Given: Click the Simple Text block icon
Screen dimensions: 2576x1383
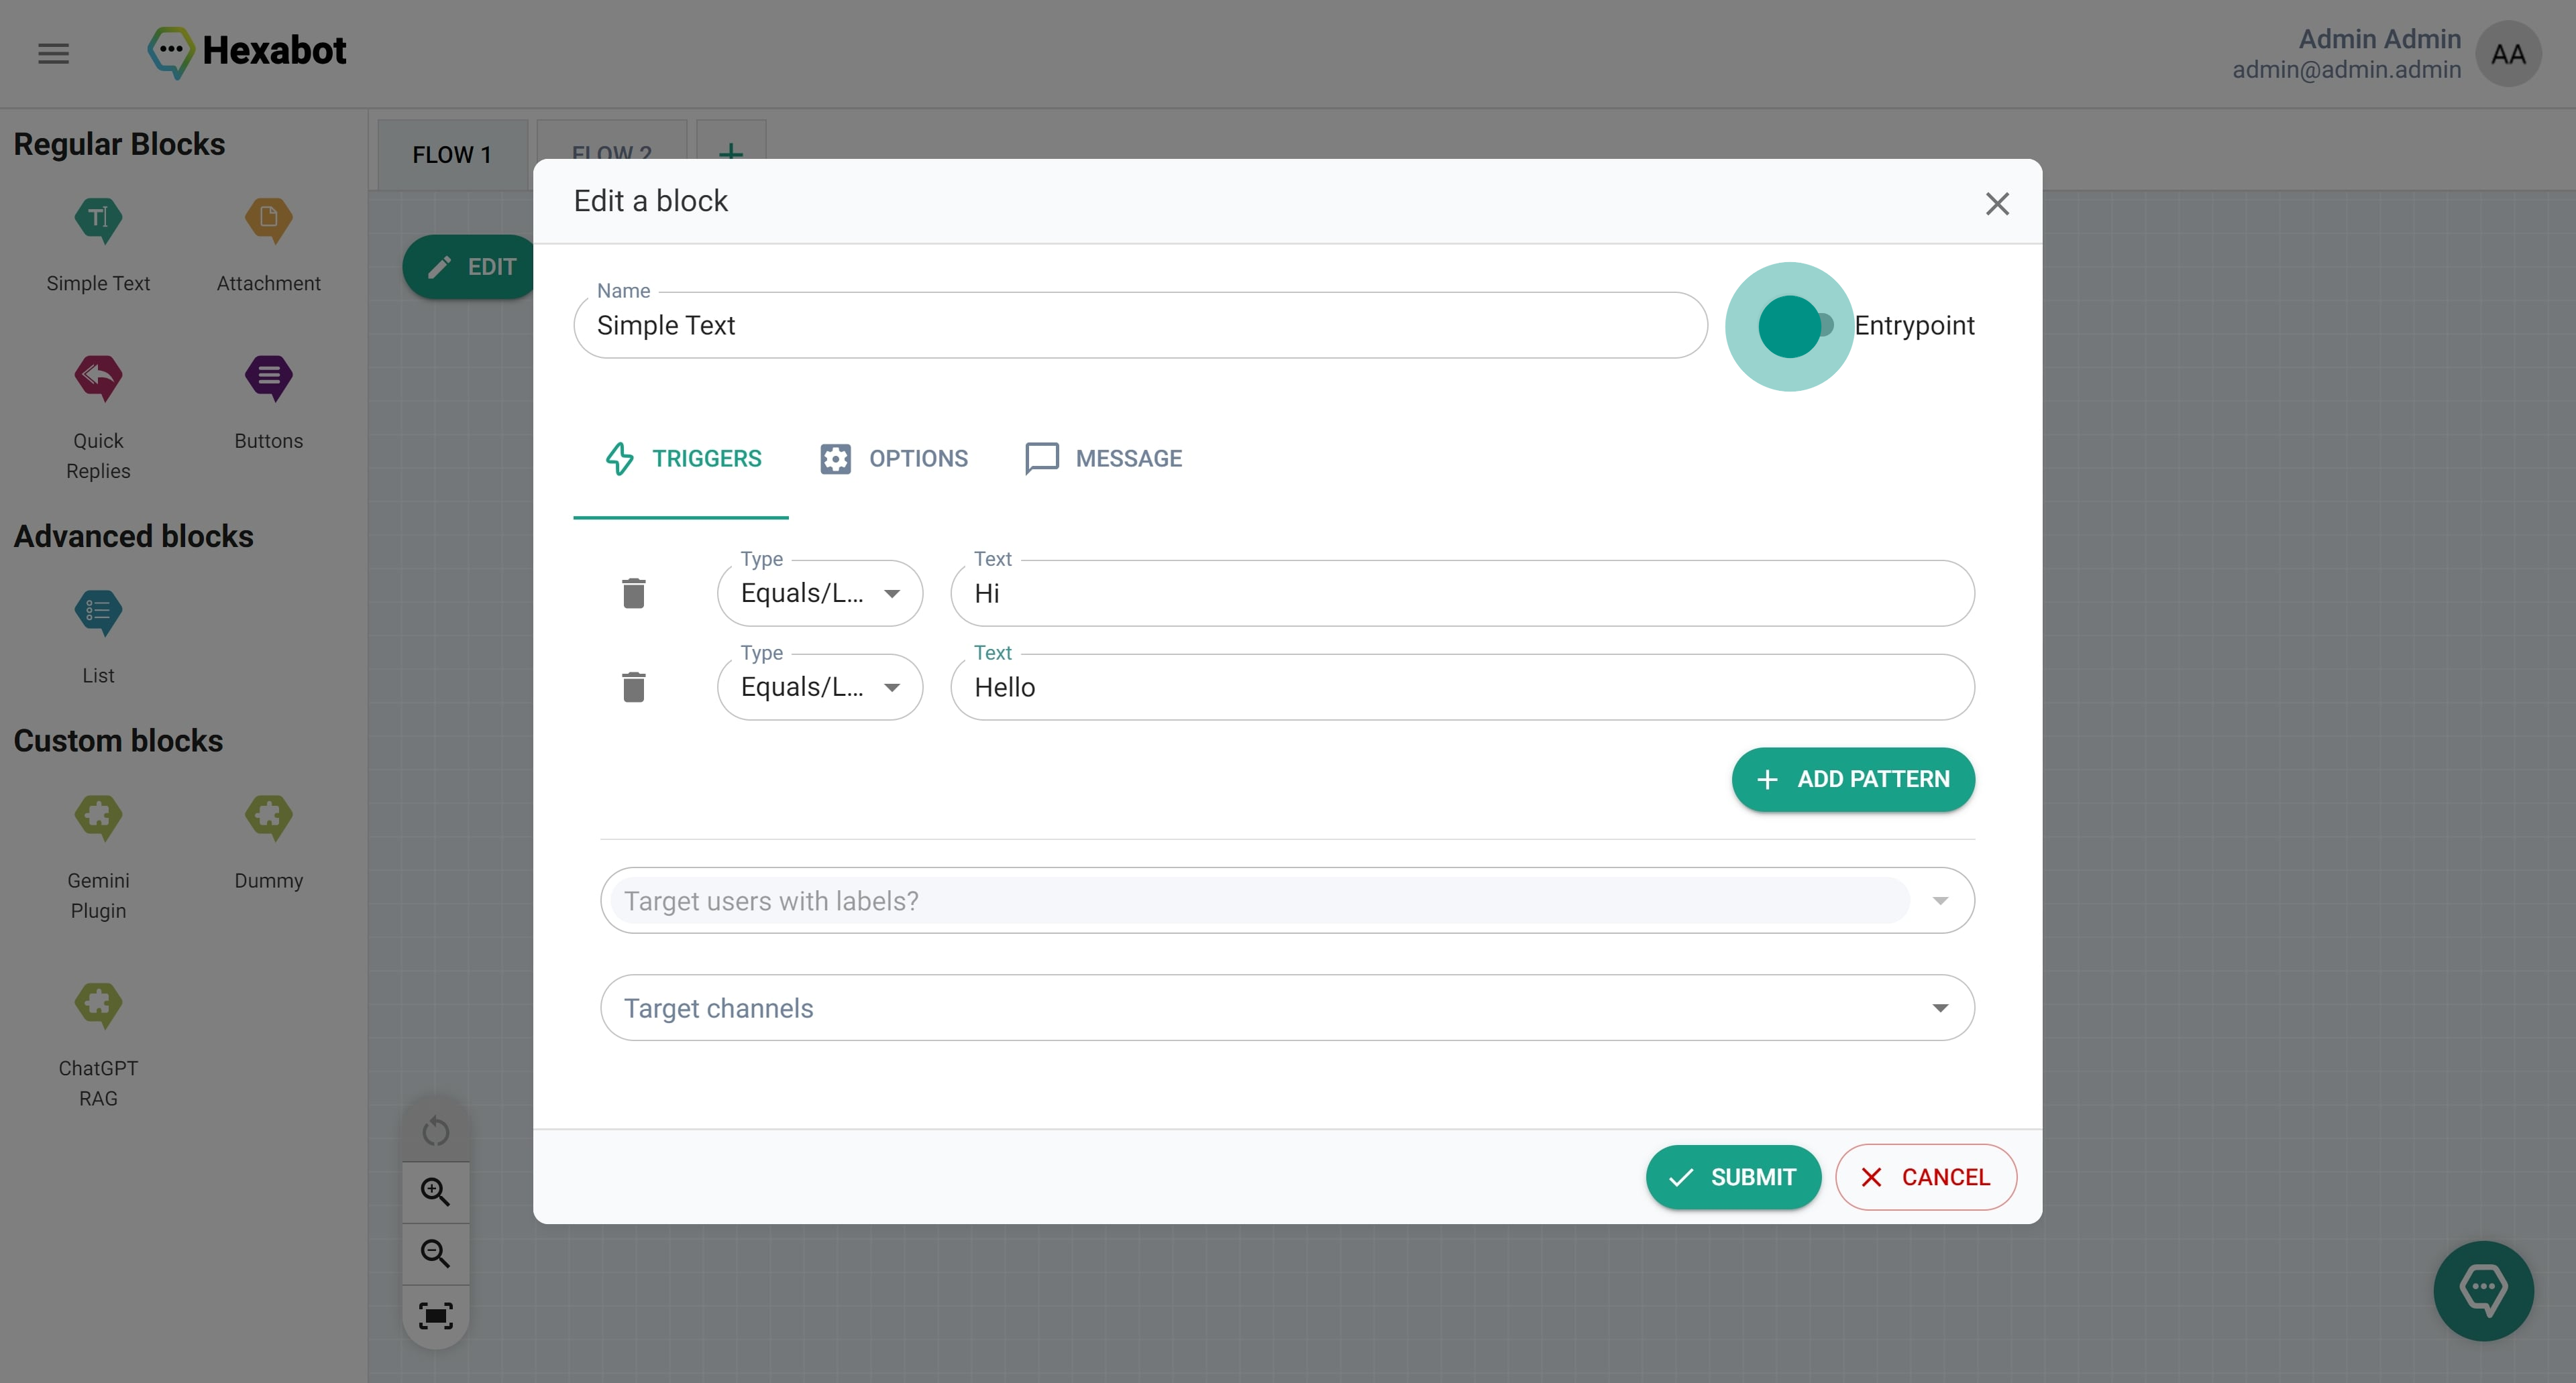Looking at the screenshot, I should coord(98,220).
